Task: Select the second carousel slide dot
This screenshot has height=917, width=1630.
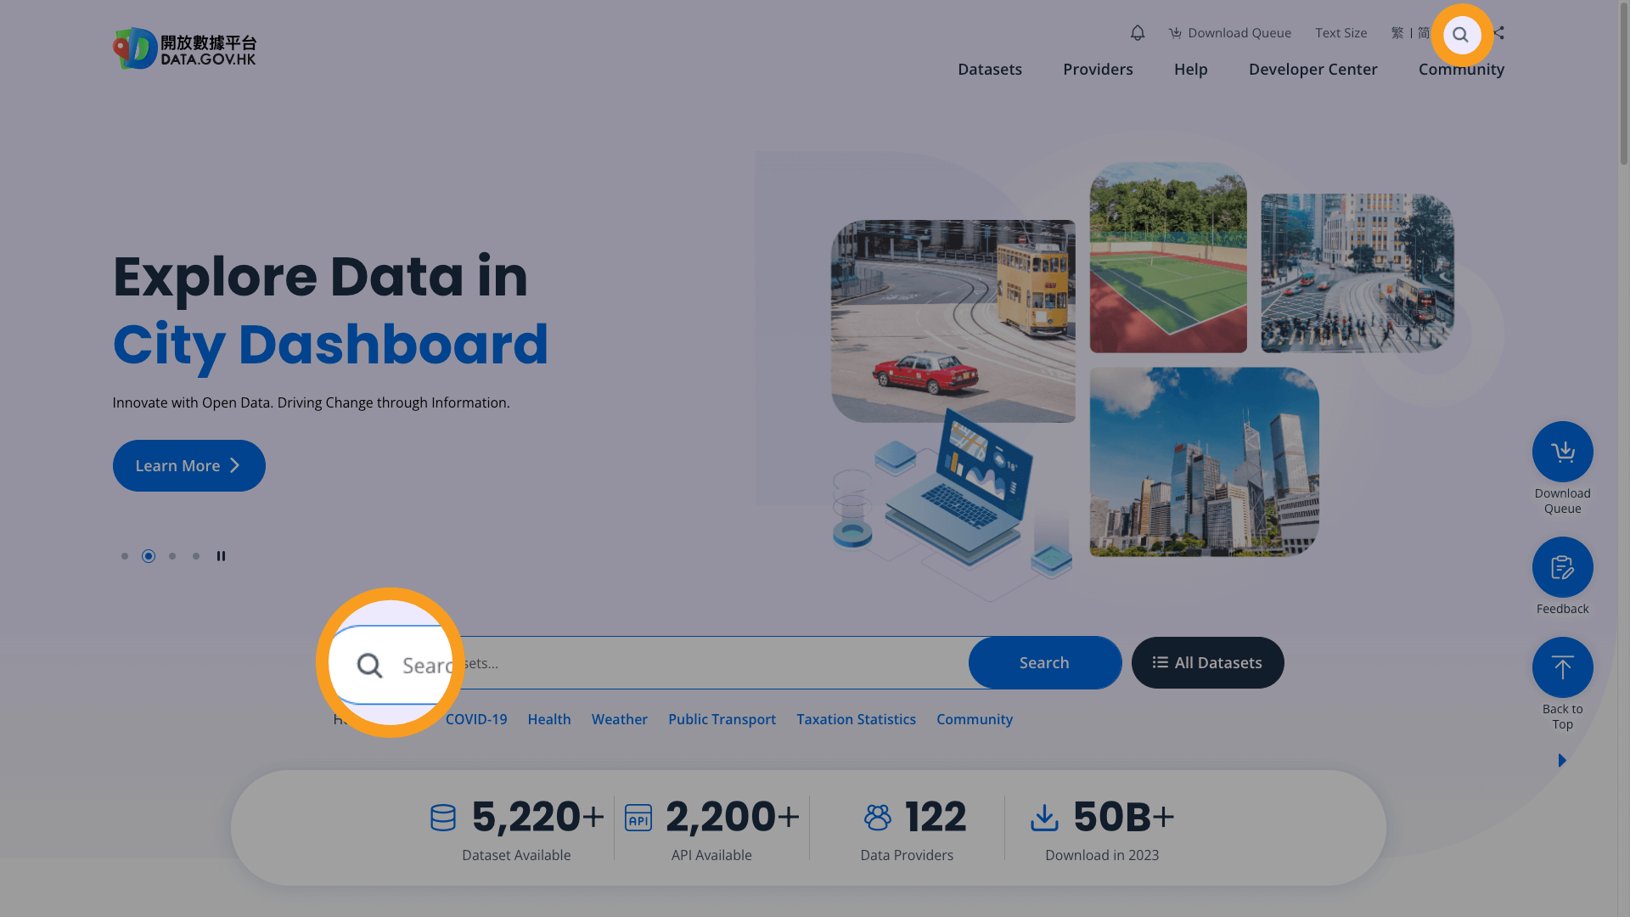Action: click(x=149, y=556)
